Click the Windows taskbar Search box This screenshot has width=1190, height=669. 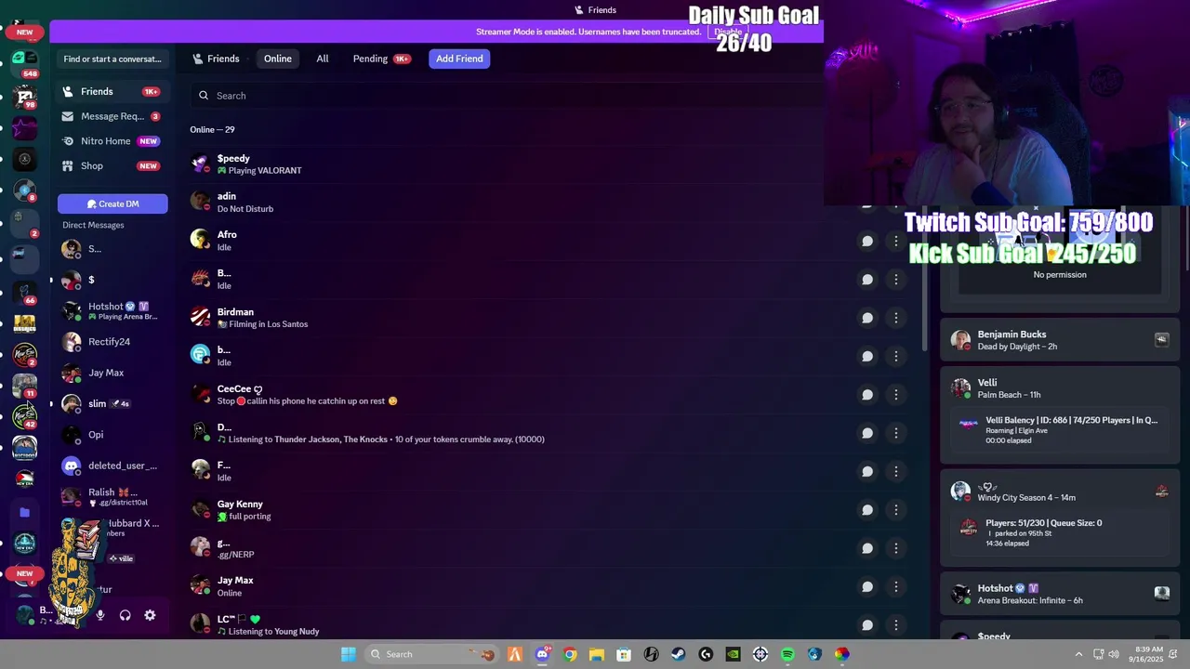(430, 654)
